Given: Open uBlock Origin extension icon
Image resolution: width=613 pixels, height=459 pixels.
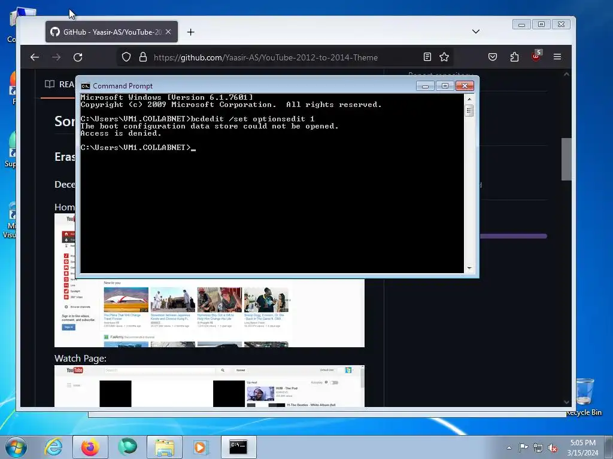Looking at the screenshot, I should 536,56.
